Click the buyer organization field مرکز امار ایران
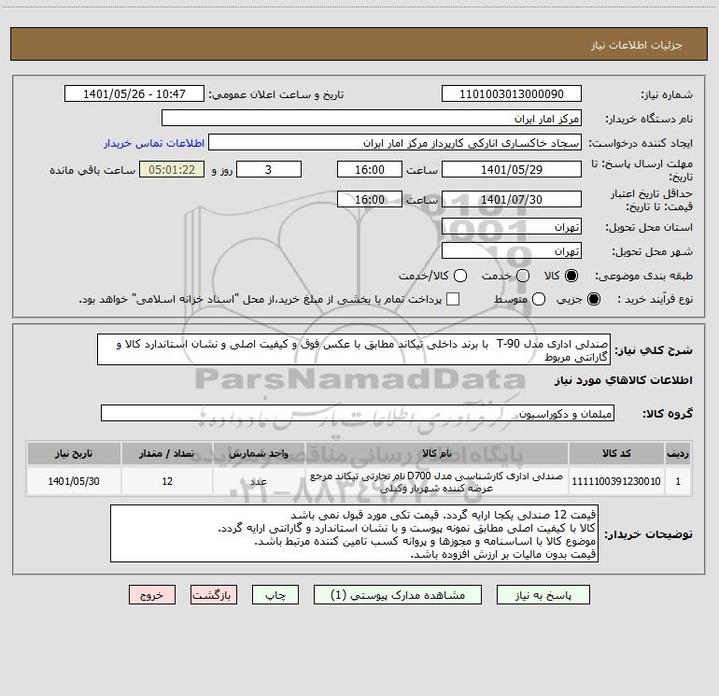719x696 pixels. (372, 119)
